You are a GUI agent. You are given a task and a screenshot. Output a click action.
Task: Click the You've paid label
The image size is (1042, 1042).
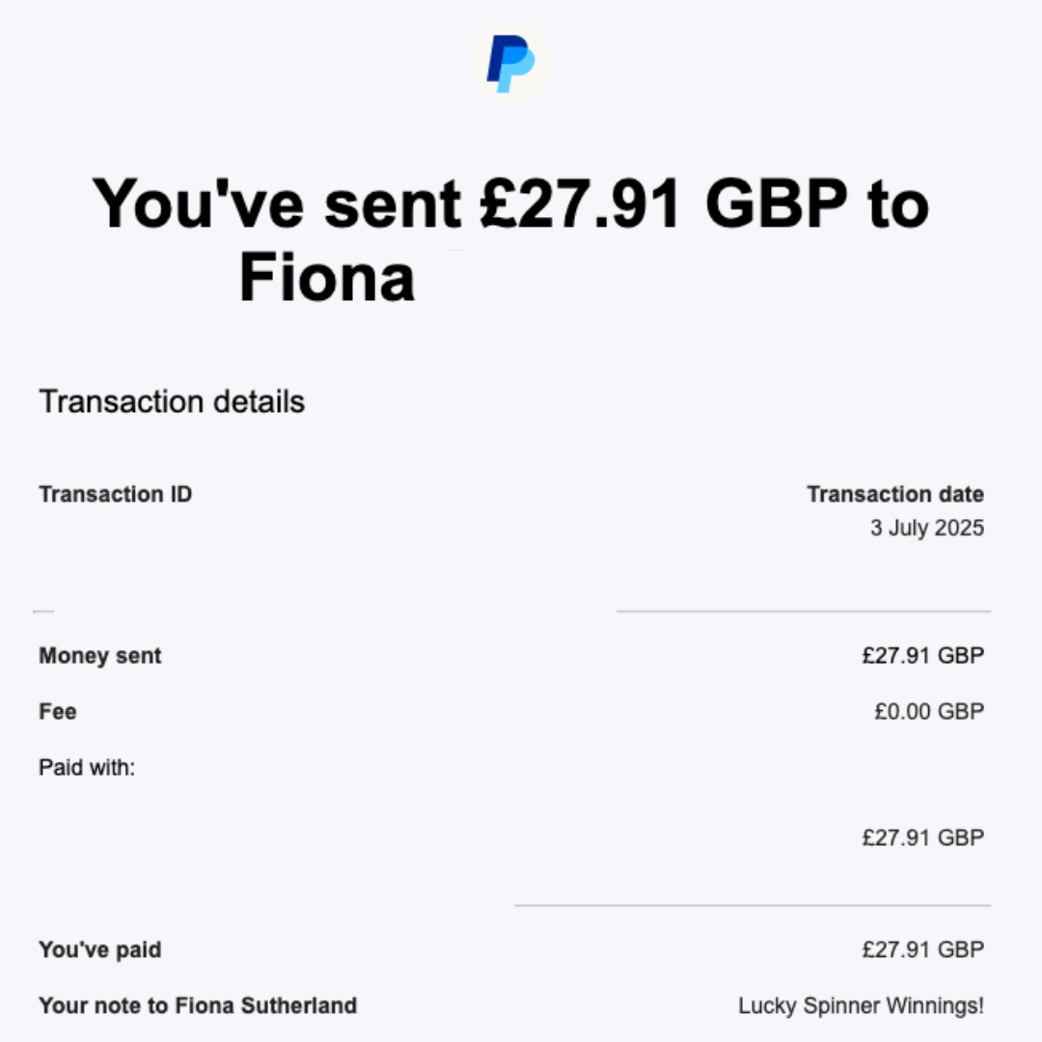(100, 949)
